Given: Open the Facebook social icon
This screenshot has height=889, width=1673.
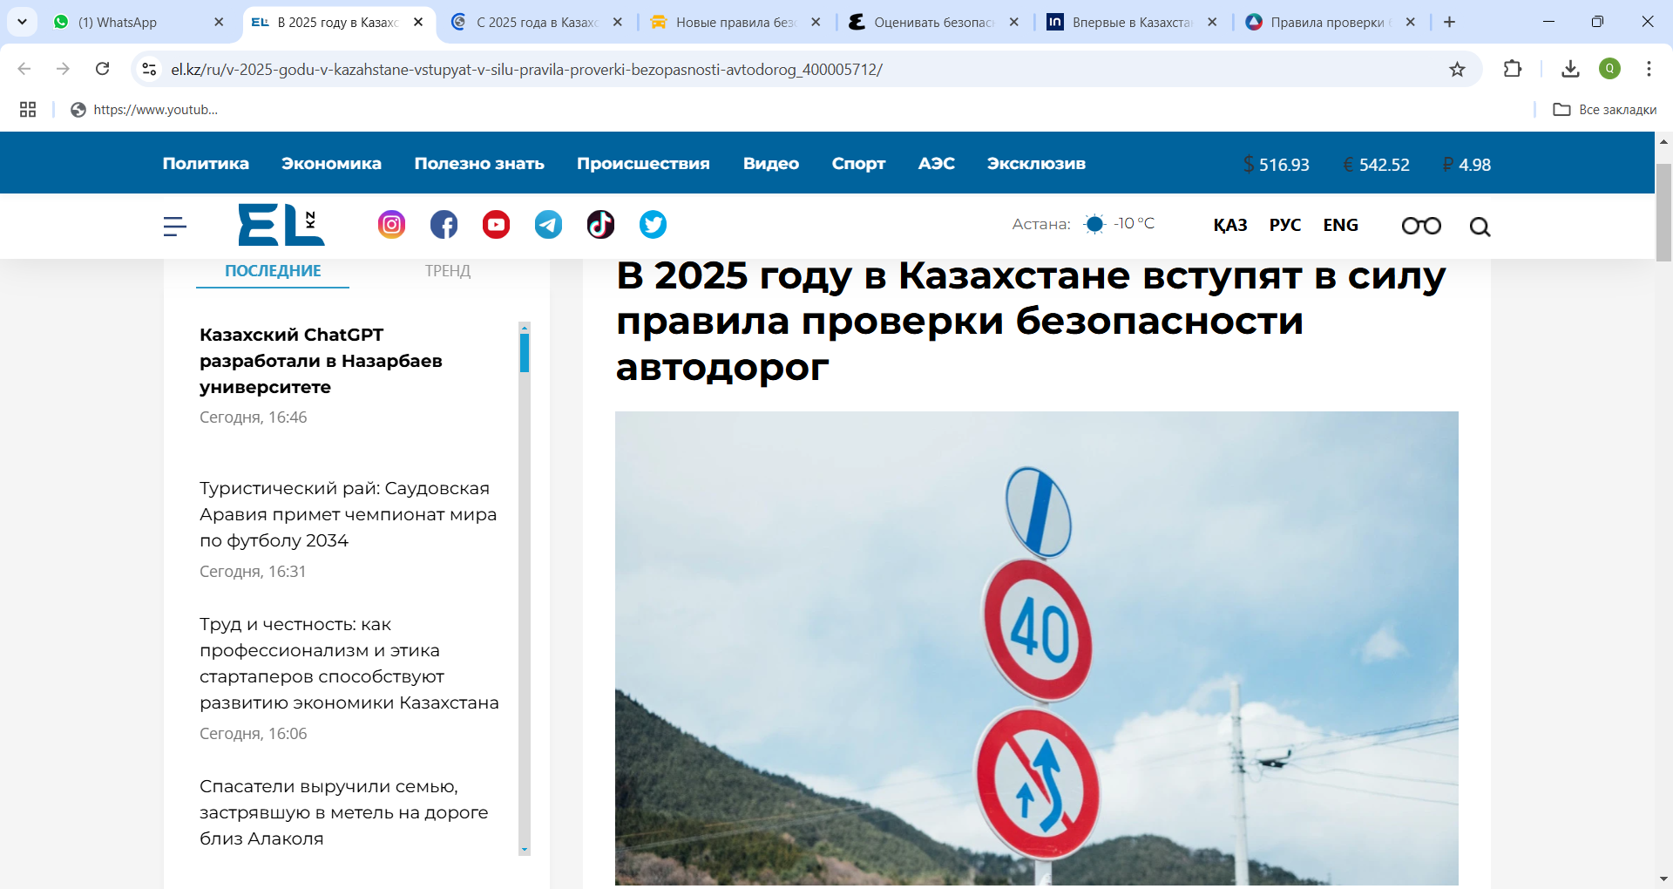Looking at the screenshot, I should (x=444, y=225).
